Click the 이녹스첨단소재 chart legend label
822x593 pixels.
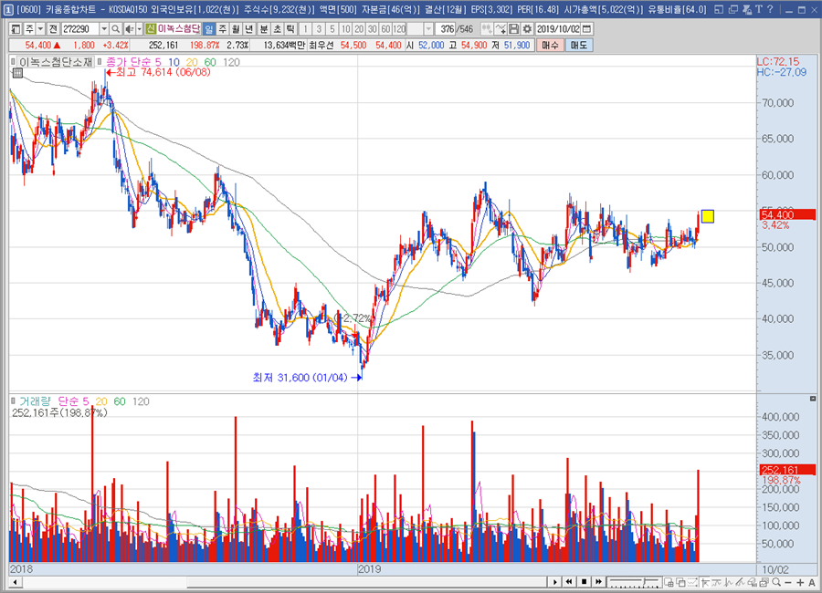(56, 62)
